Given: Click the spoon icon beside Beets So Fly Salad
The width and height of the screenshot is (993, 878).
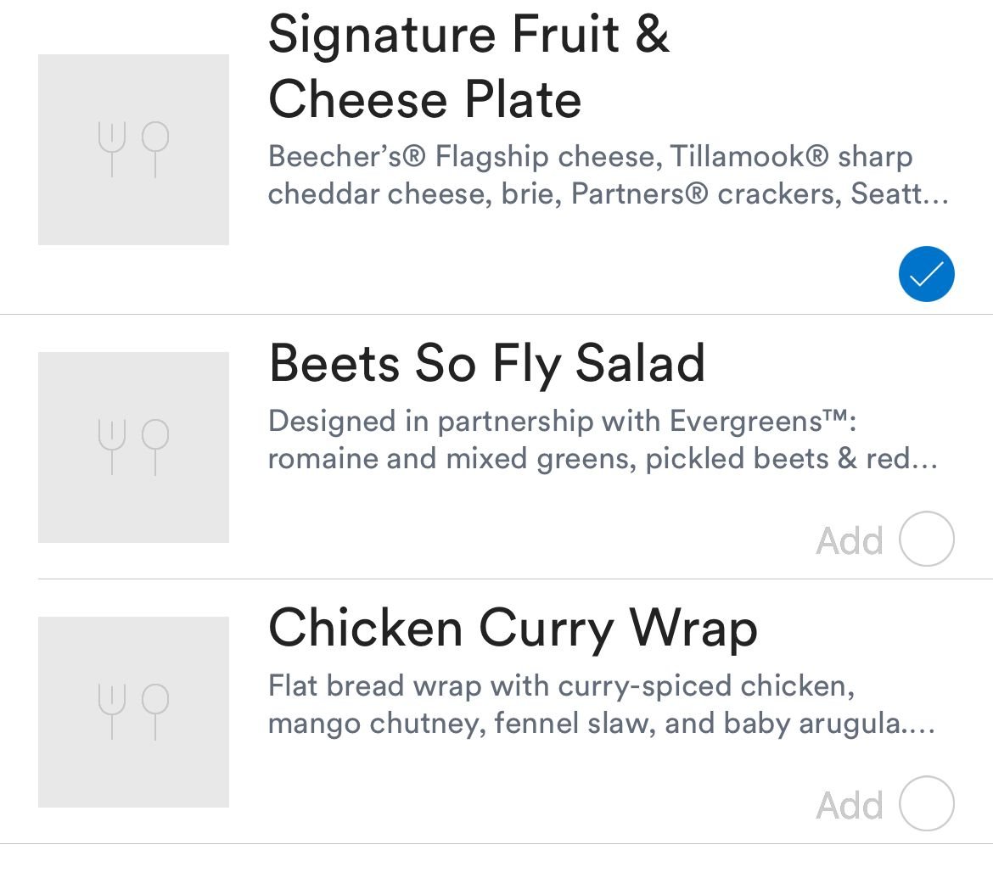Looking at the screenshot, I should [x=155, y=447].
